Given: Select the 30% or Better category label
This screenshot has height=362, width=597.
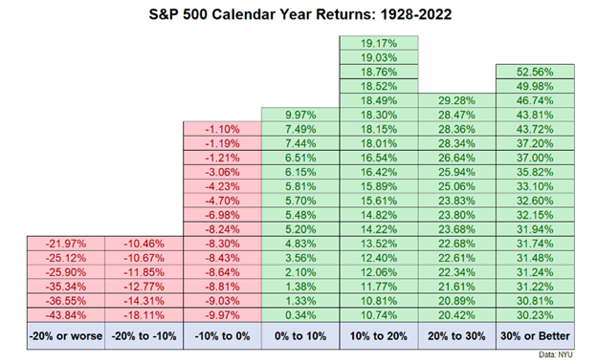Looking at the screenshot, I should [536, 336].
